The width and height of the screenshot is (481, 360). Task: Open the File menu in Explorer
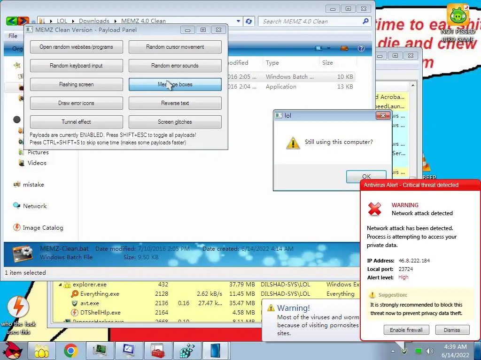[13, 36]
